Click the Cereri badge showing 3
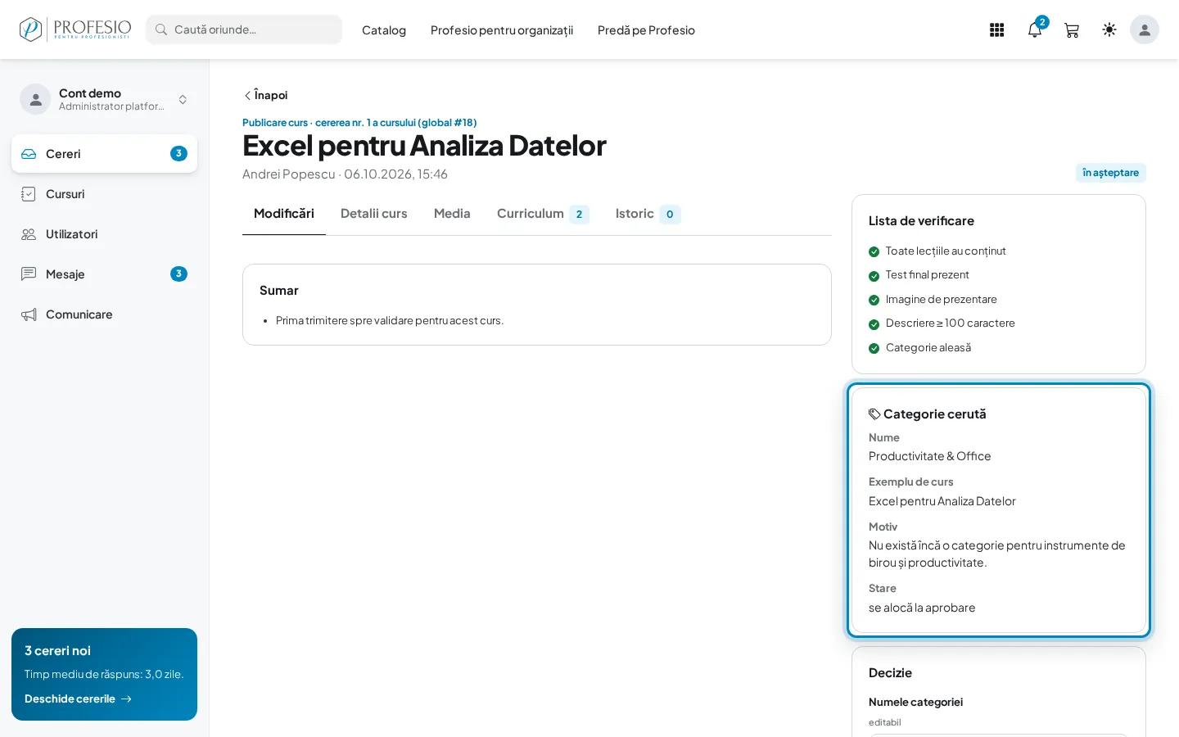Image resolution: width=1179 pixels, height=737 pixels. point(178,154)
